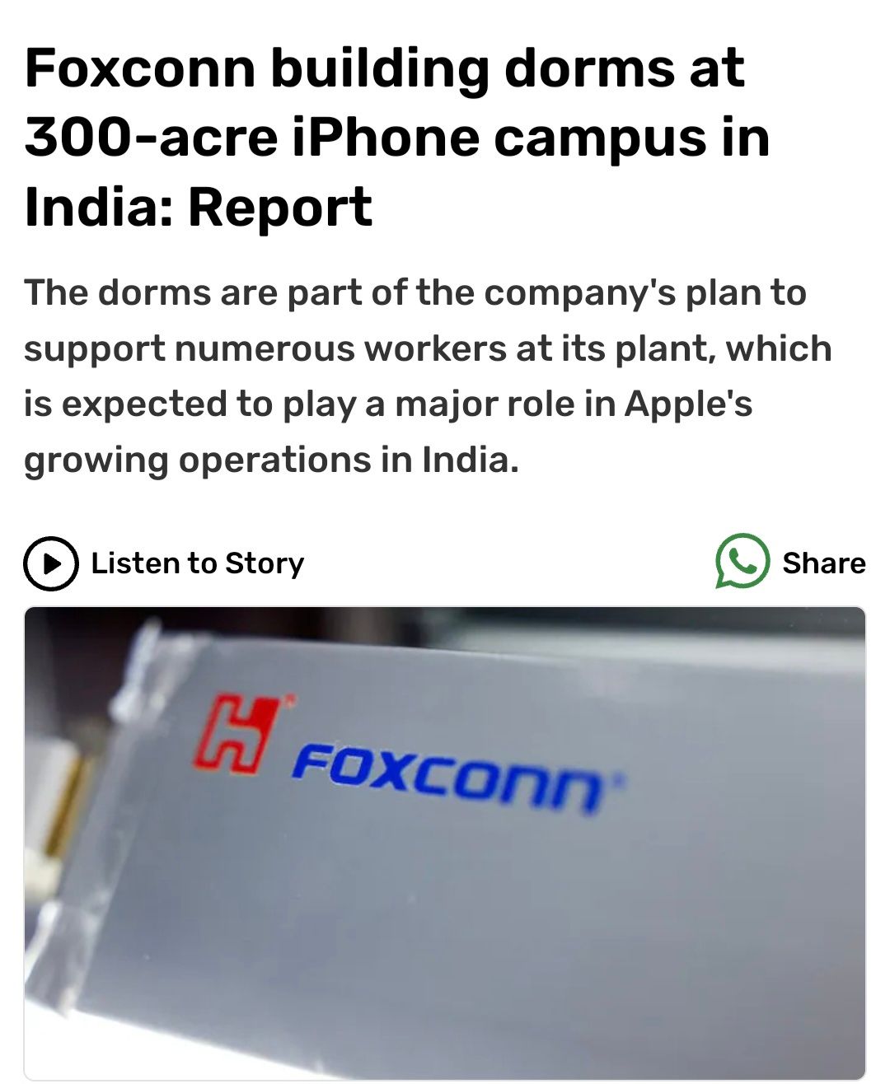Click the summary line mentioning "Apple's"
890x1084 pixels.
pos(388,404)
